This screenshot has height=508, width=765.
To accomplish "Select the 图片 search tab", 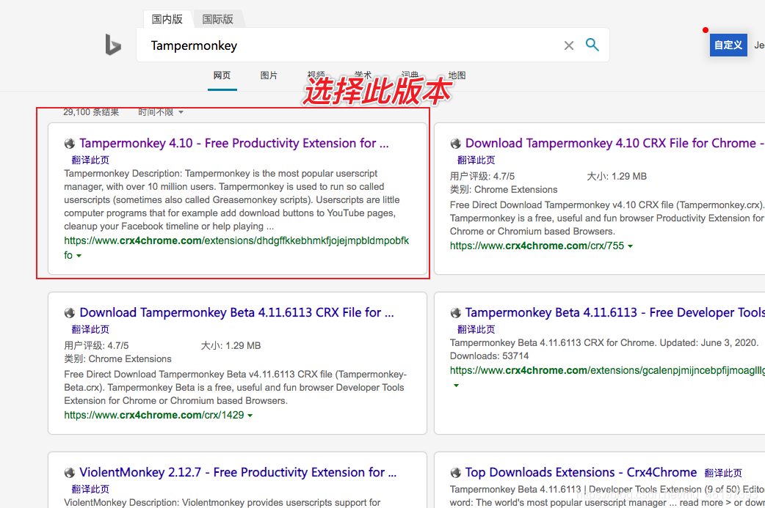I will (x=269, y=76).
